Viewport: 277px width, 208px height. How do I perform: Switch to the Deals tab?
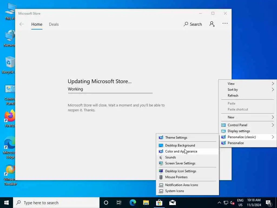(x=54, y=24)
